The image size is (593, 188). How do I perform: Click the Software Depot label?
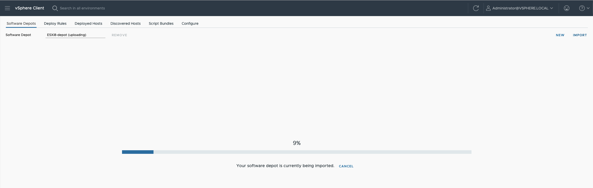point(18,35)
